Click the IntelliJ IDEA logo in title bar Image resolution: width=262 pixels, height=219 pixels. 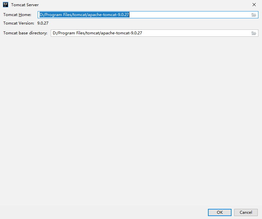[6, 5]
